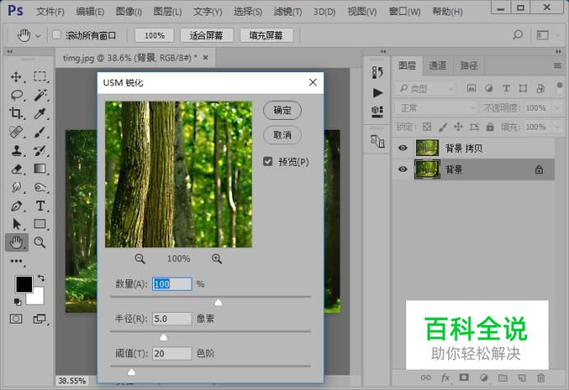Image resolution: width=569 pixels, height=390 pixels.
Task: Expand the opacity 100% dropdown
Action: coord(557,108)
